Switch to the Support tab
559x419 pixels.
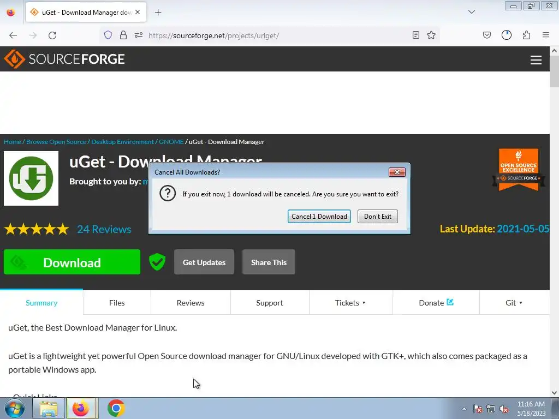(x=270, y=302)
